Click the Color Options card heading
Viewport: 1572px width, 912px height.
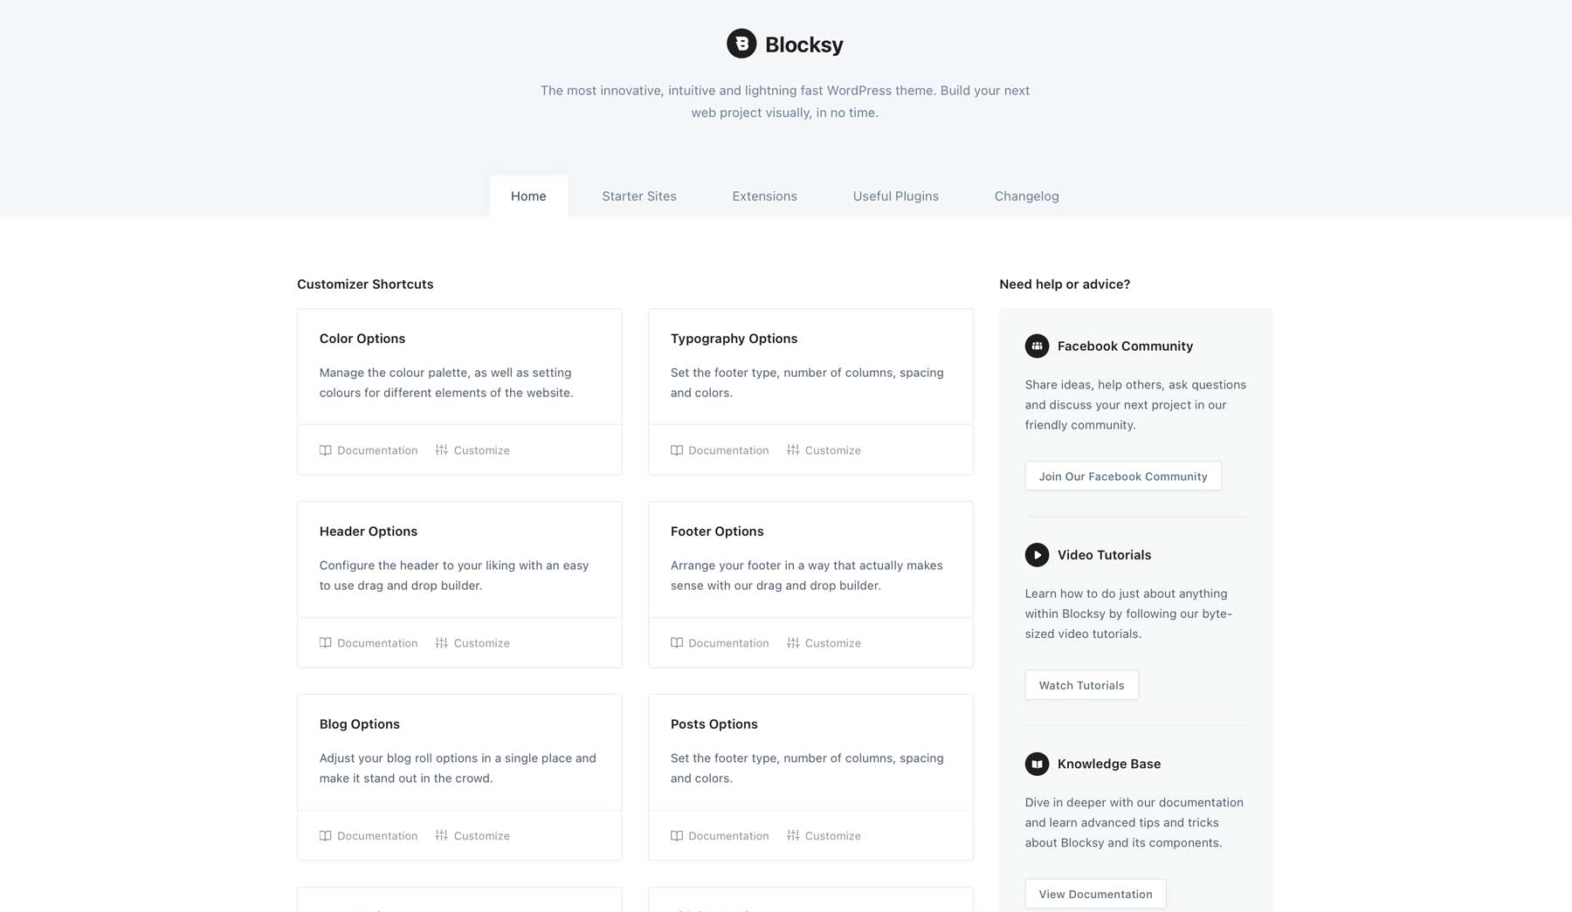point(362,339)
